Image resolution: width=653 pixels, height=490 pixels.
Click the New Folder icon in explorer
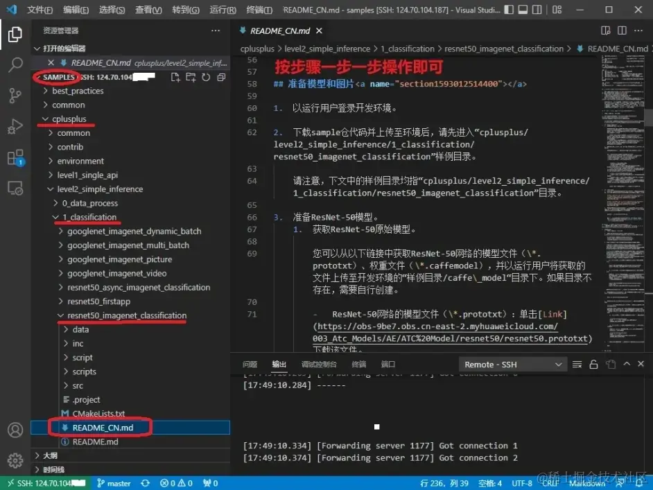coord(191,77)
